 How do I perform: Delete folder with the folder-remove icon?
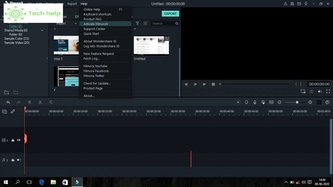(16, 92)
